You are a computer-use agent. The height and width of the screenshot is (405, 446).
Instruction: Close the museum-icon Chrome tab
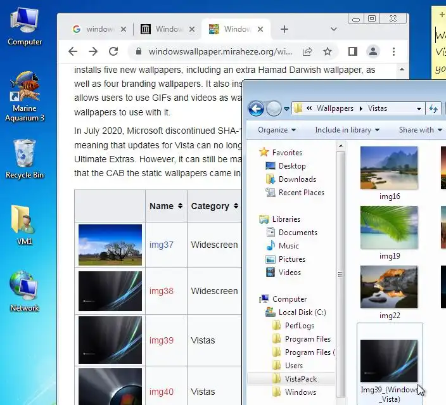[192, 29]
